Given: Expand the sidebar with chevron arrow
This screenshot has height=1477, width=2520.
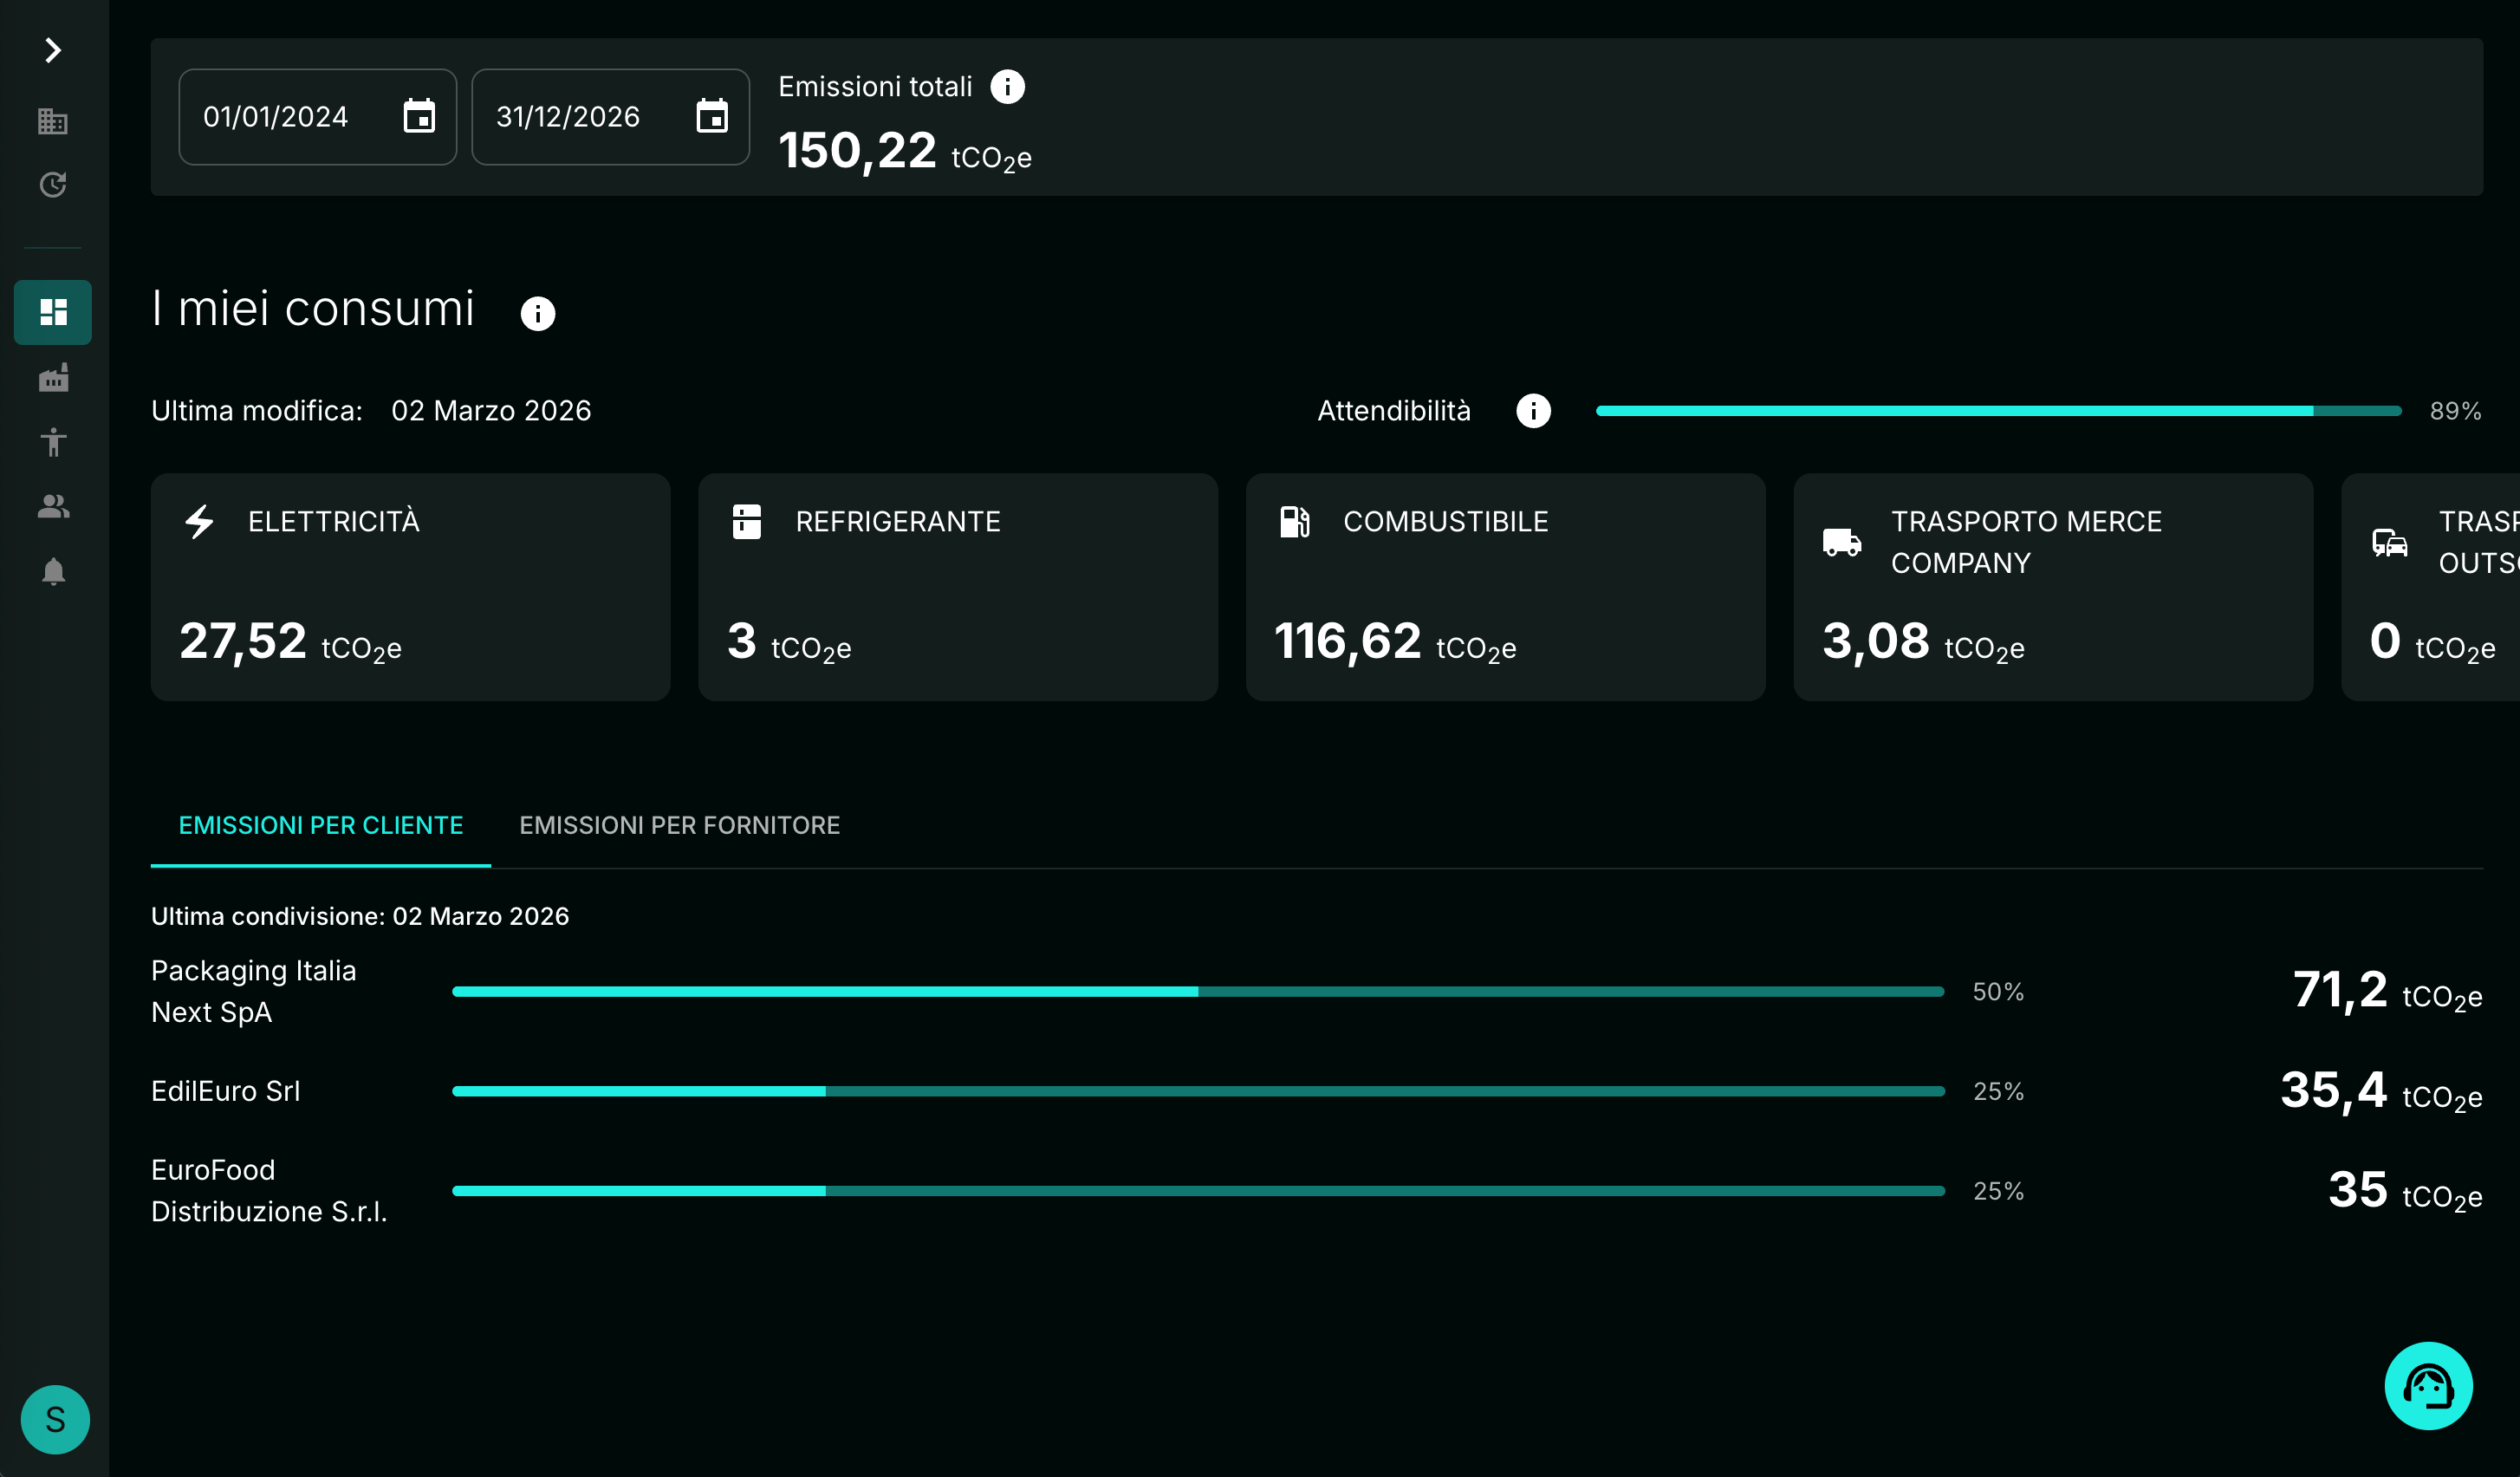Looking at the screenshot, I should 53,50.
